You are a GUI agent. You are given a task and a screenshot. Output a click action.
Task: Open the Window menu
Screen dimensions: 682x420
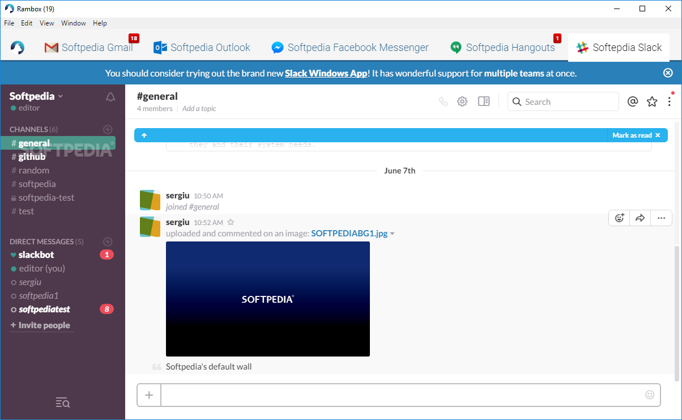[74, 23]
